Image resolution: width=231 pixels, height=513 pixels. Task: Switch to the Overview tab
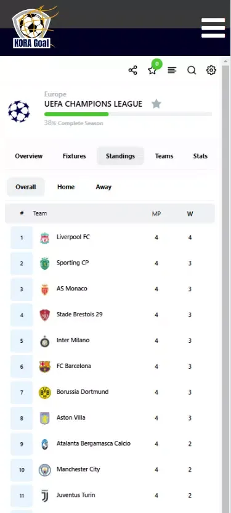pyautogui.click(x=29, y=156)
